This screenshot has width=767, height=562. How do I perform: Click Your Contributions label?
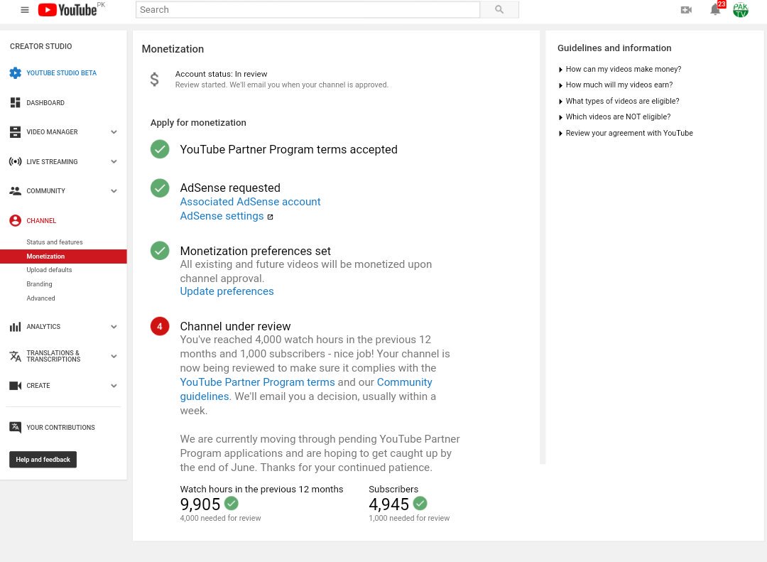60,428
